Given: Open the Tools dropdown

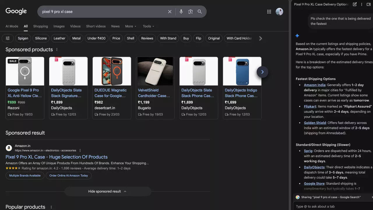Looking at the screenshot, I should tap(148, 26).
